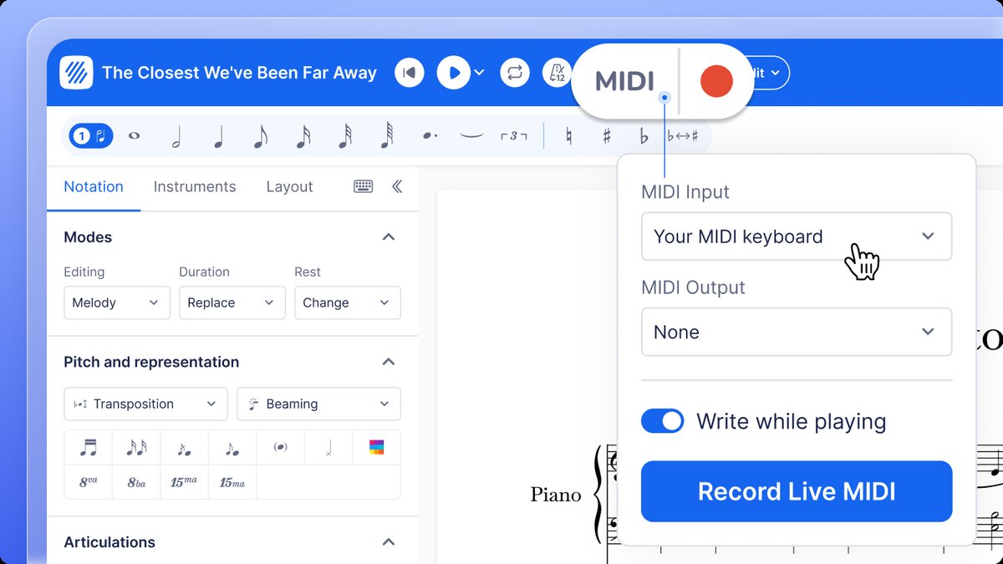This screenshot has width=1003, height=564.
Task: Add a dot to the note
Action: [430, 135]
